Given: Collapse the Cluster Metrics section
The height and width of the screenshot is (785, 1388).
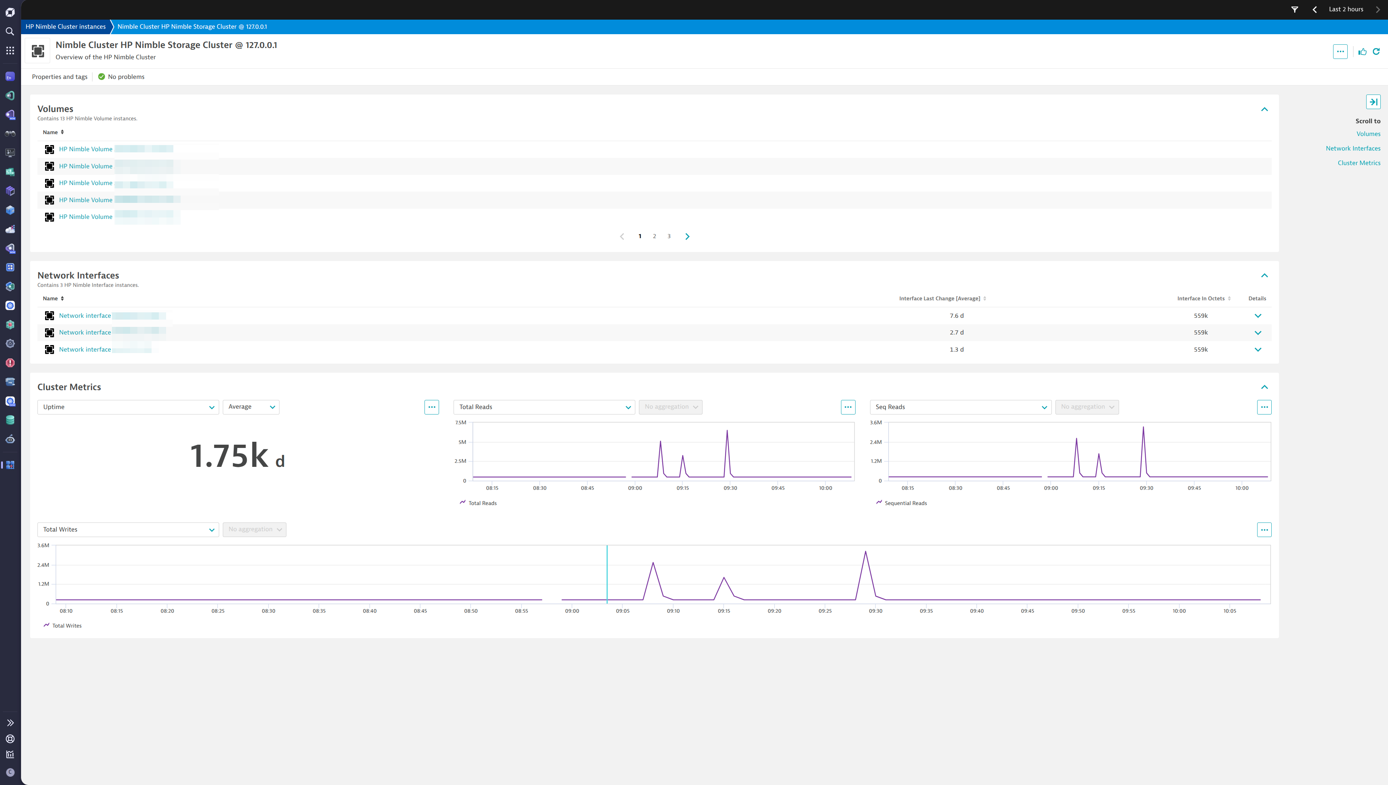Looking at the screenshot, I should point(1265,387).
